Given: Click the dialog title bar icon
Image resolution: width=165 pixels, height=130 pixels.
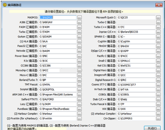Looking at the screenshot, I should point(5,5).
